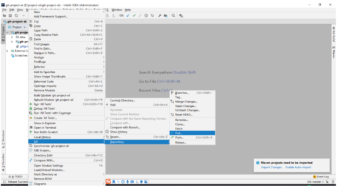Choose Commit Directory... in Git submenu
338x186 pixels.
coord(137,100)
